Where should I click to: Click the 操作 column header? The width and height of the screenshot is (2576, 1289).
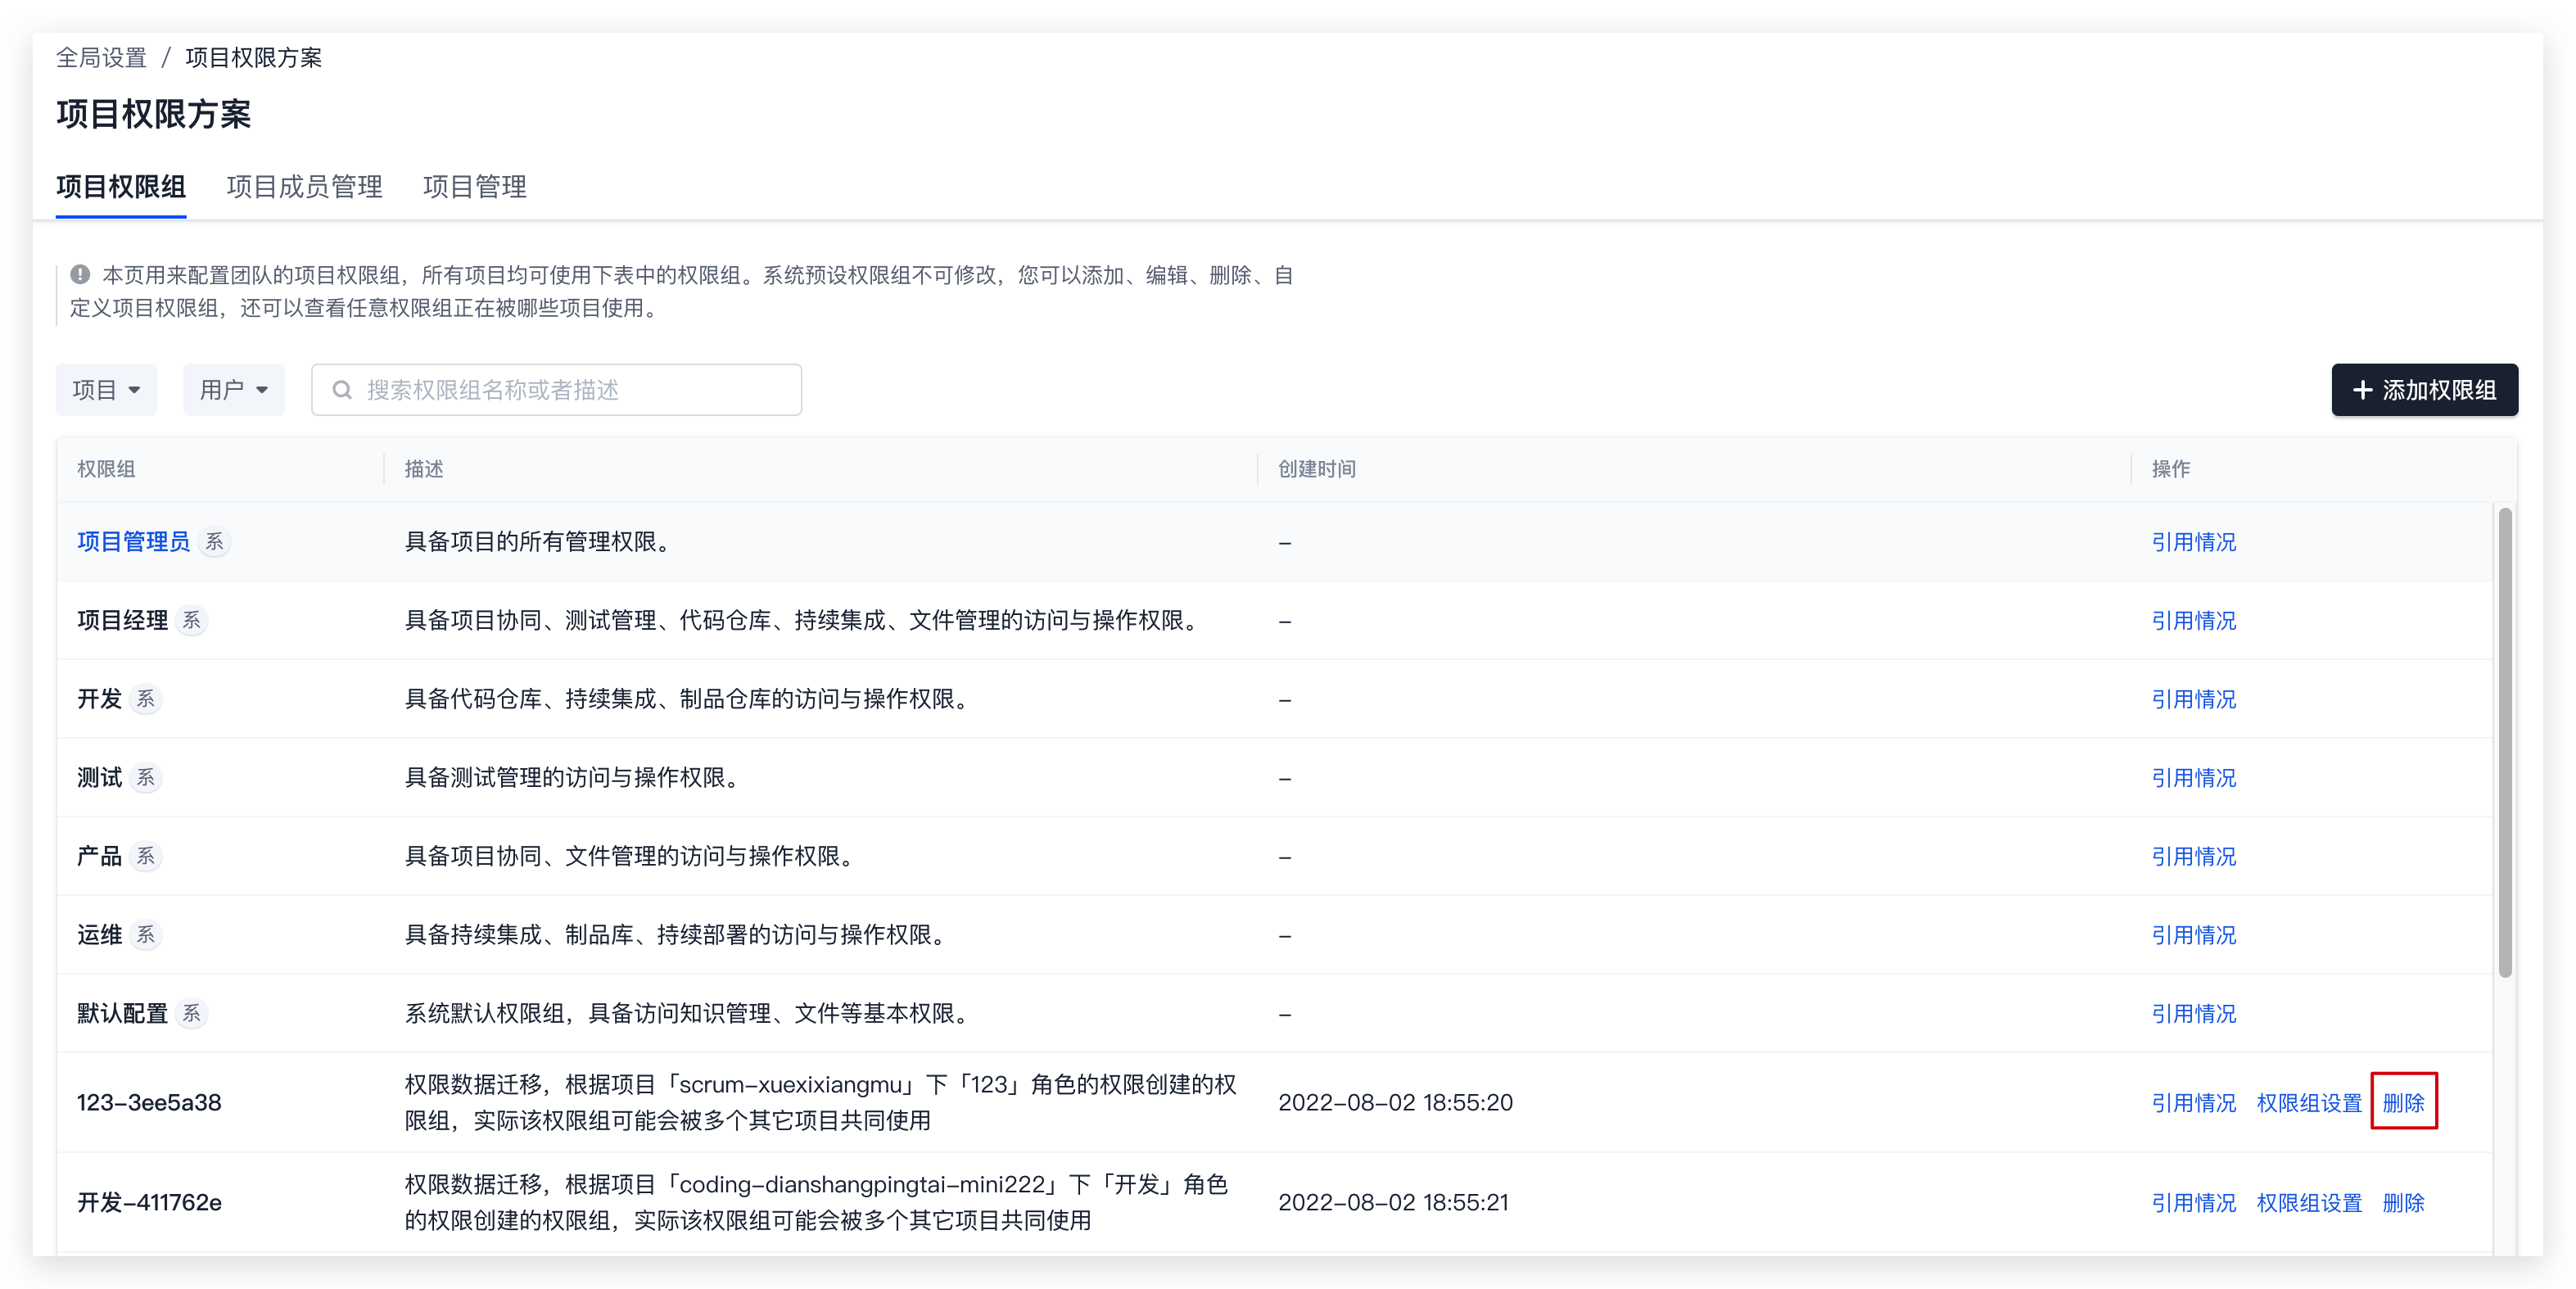[x=2171, y=469]
